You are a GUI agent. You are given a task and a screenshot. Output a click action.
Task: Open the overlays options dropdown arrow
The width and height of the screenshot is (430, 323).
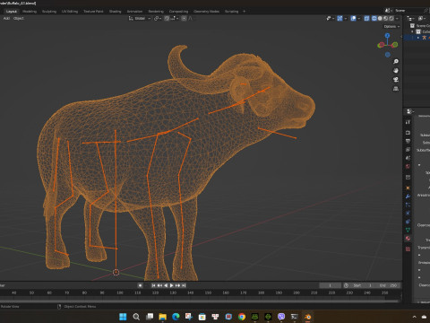[358, 18]
